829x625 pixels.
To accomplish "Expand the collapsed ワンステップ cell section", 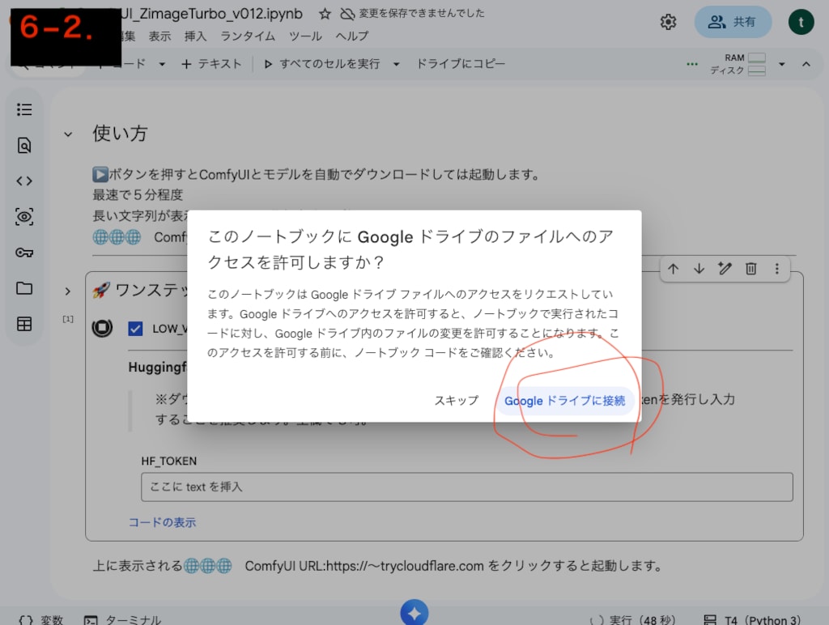I will click(68, 291).
